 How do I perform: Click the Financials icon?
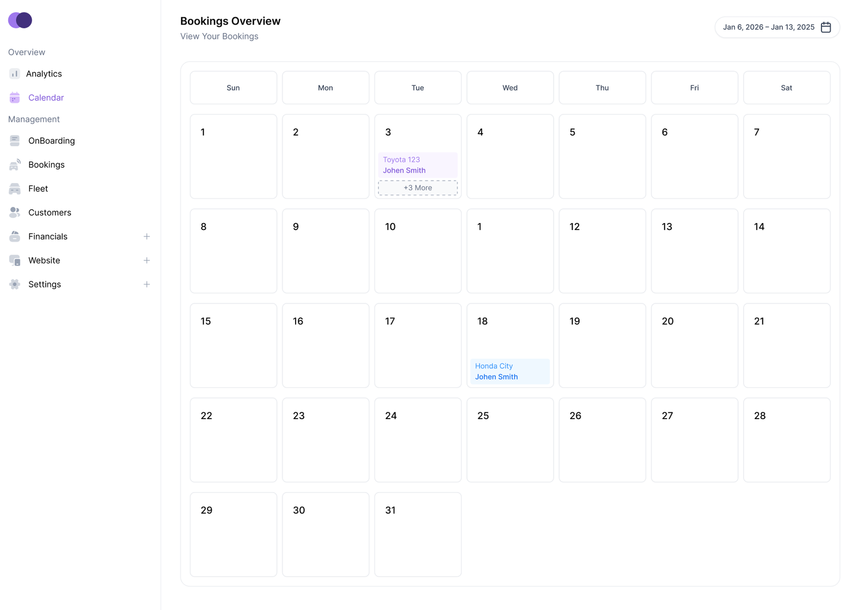coord(14,236)
